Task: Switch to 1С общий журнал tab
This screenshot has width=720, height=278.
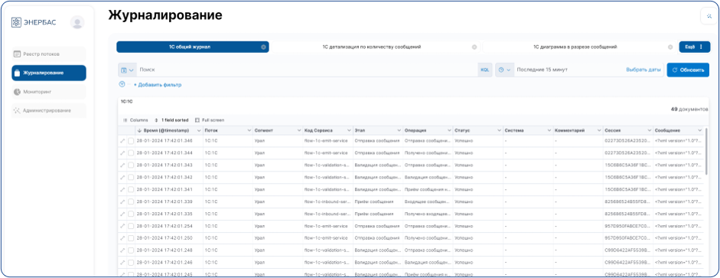Action: (192, 47)
